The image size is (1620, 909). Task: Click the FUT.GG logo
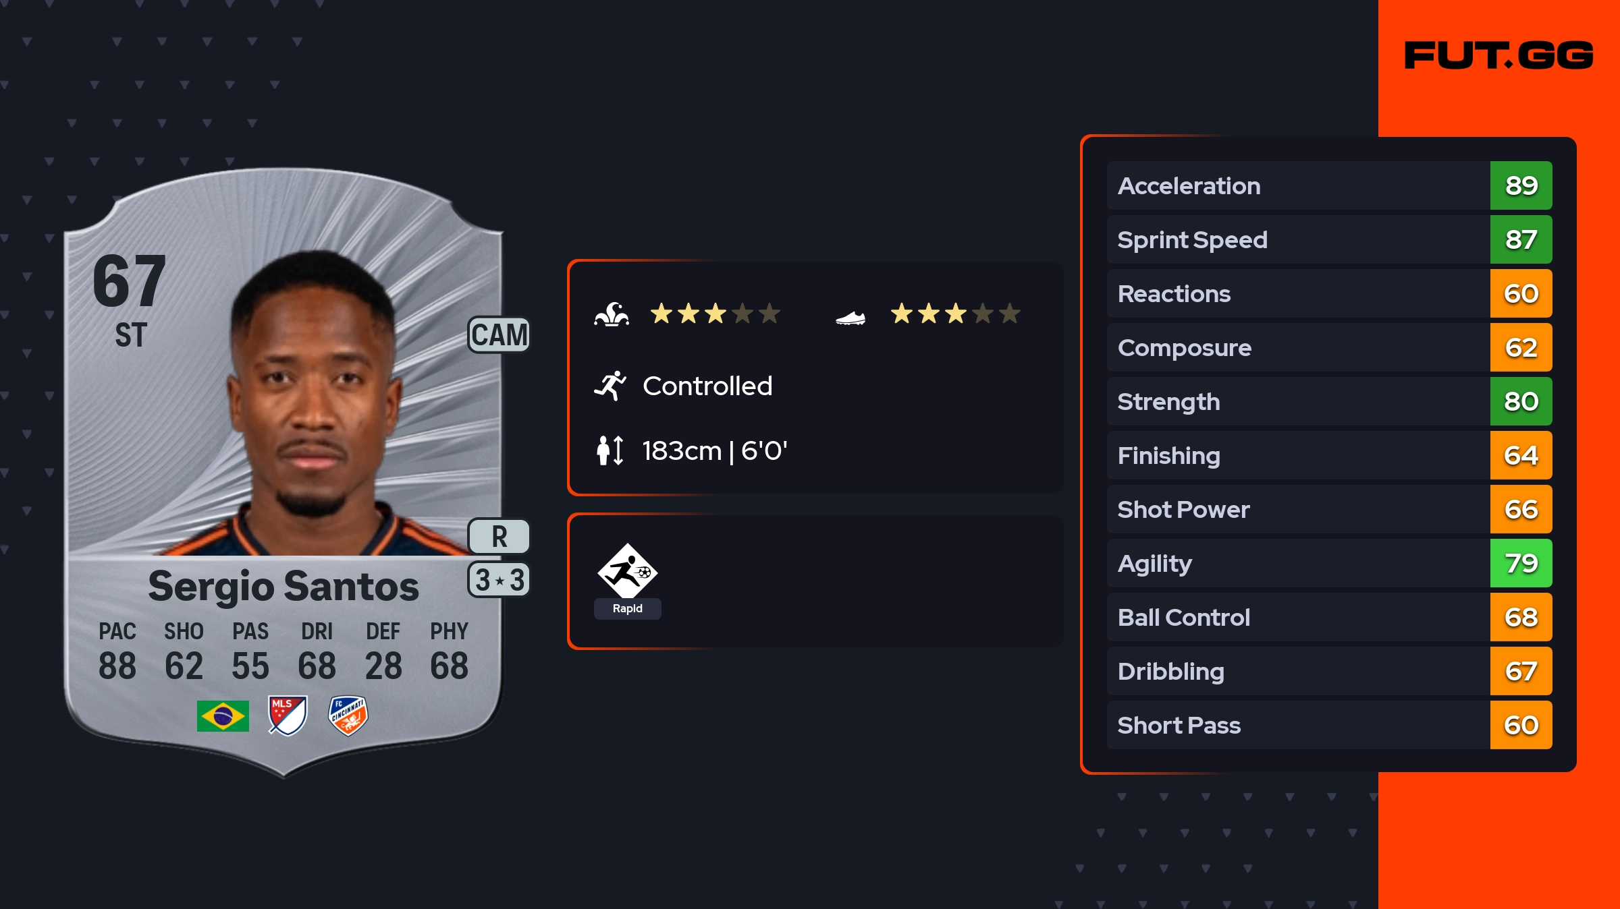[1498, 55]
